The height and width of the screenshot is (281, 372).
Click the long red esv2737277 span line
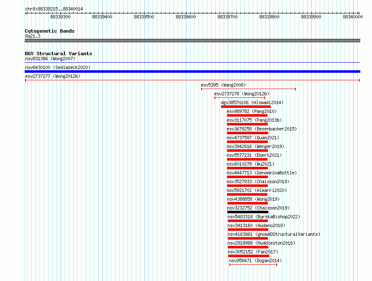pyautogui.click(x=192, y=80)
